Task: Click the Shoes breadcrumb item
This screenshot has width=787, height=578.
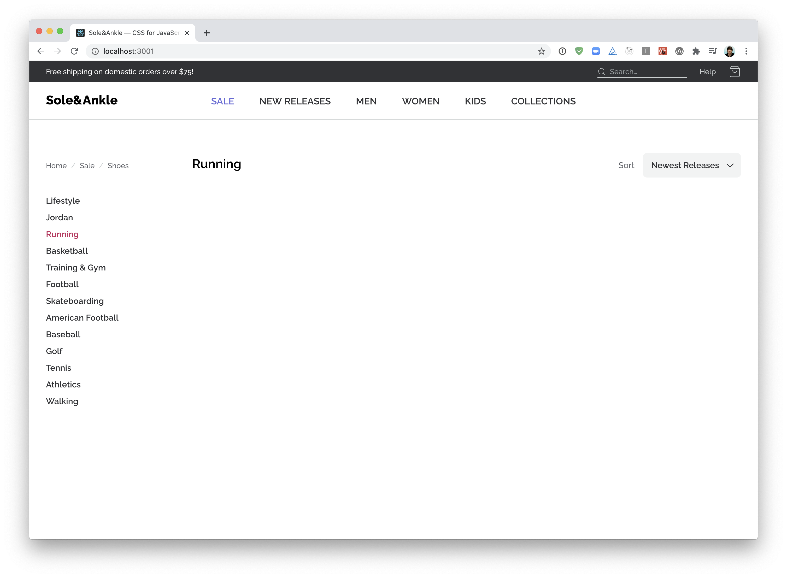Action: pos(118,166)
